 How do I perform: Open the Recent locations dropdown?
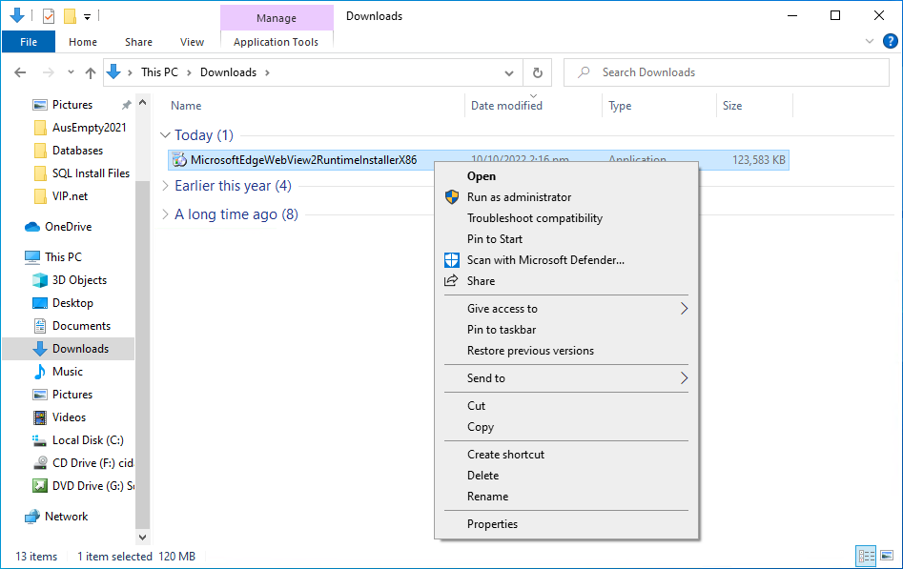coord(71,72)
